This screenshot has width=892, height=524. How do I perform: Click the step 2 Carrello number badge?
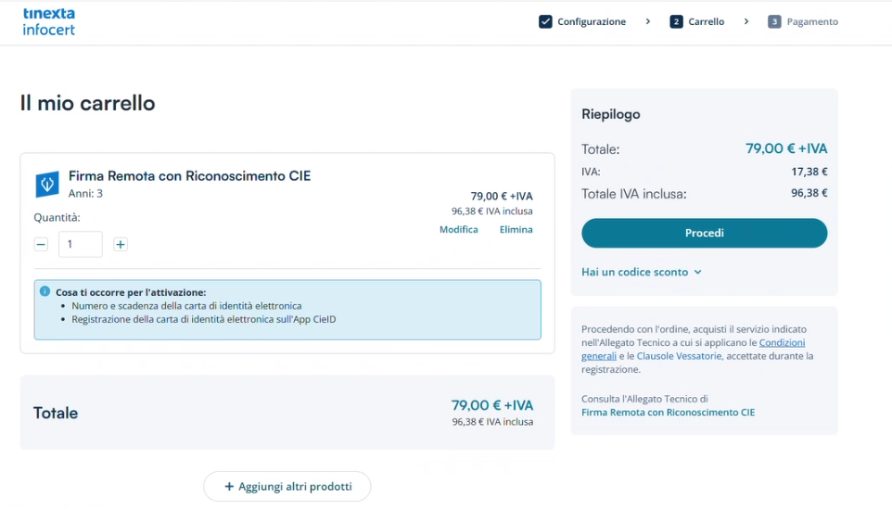(676, 21)
